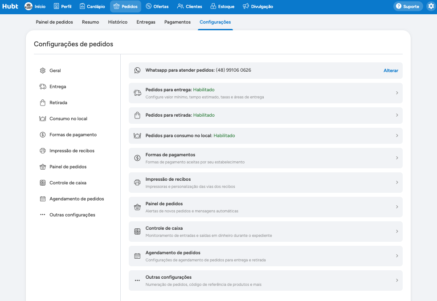Click the WhatsApp number (48) 99106 0626
Viewport: 437px width, 301px height.
click(x=233, y=70)
